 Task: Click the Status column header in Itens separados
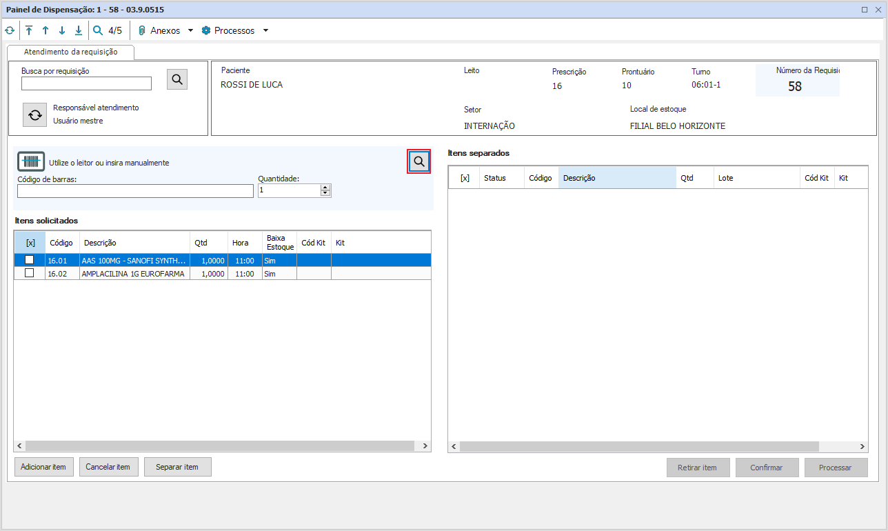[x=502, y=178]
